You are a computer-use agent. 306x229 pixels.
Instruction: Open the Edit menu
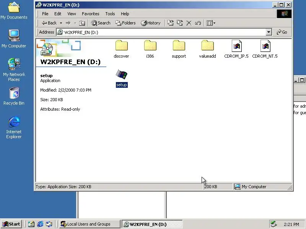point(58,14)
